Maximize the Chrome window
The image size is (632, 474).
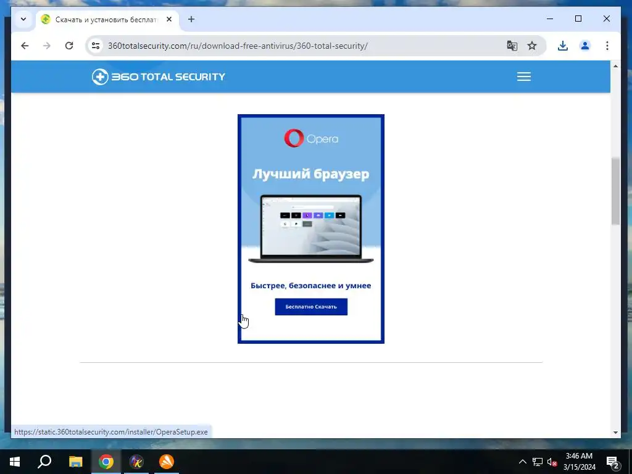[x=578, y=19]
